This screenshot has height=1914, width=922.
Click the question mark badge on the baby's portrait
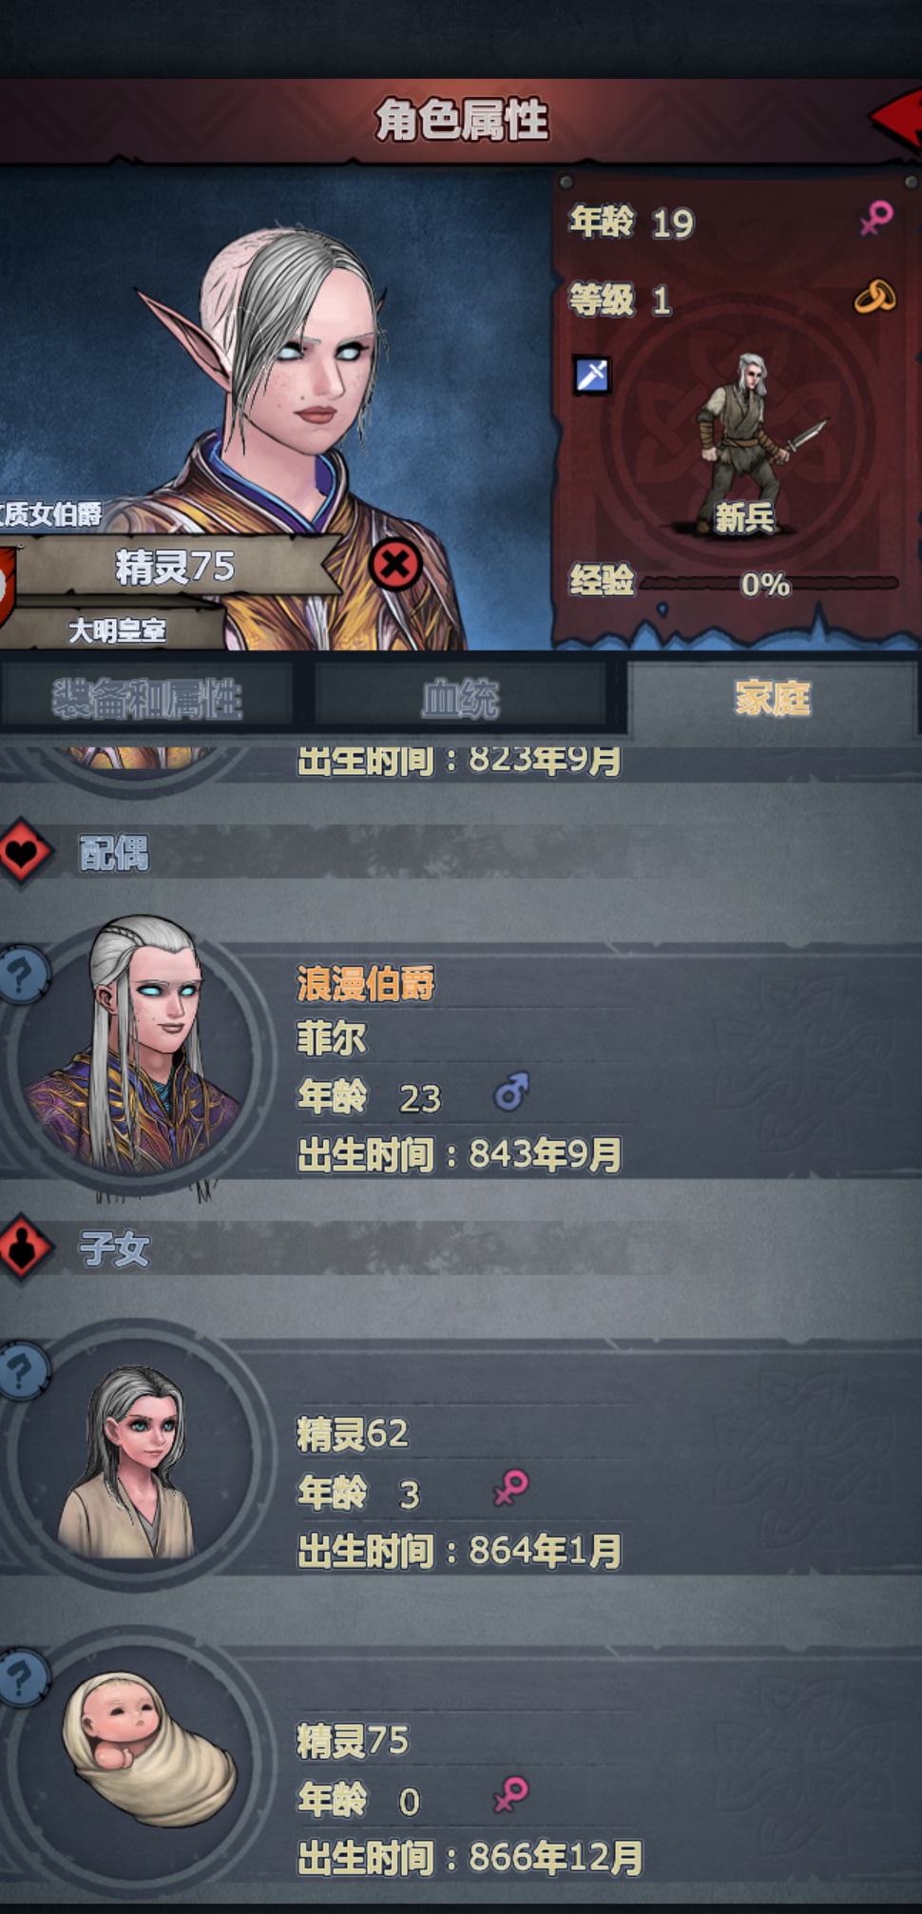pos(24,1678)
